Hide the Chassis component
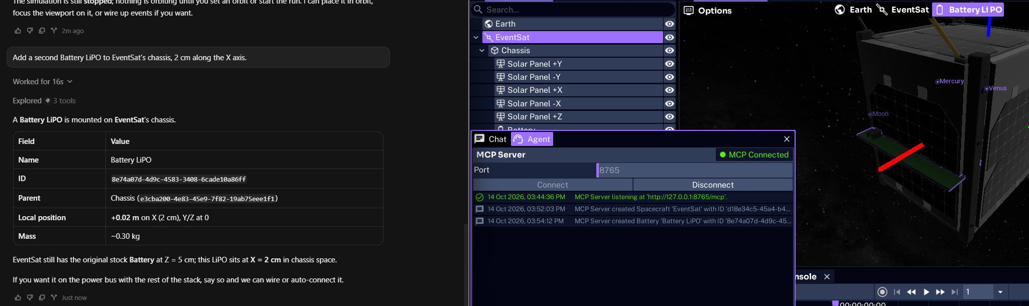The height and width of the screenshot is (306, 1029). tap(670, 50)
